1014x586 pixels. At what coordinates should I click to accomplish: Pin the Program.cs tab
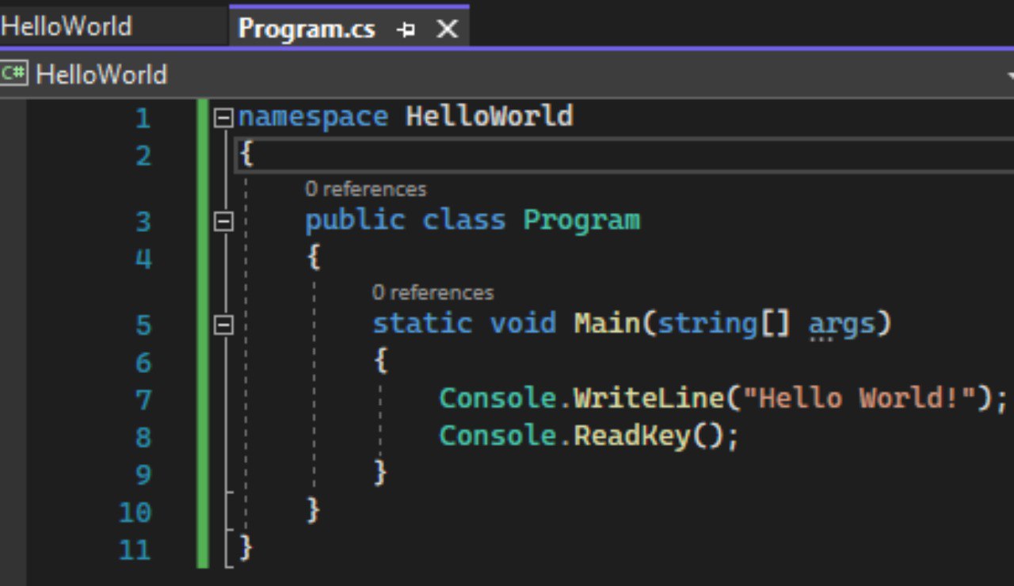[x=406, y=30]
